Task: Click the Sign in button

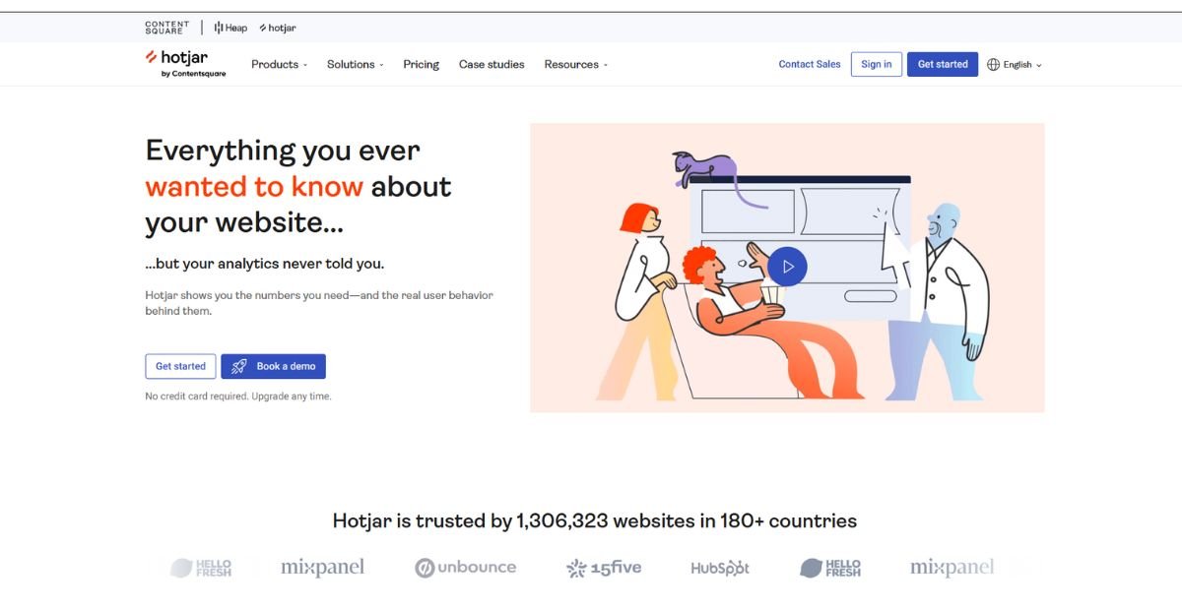Action: pyautogui.click(x=877, y=64)
